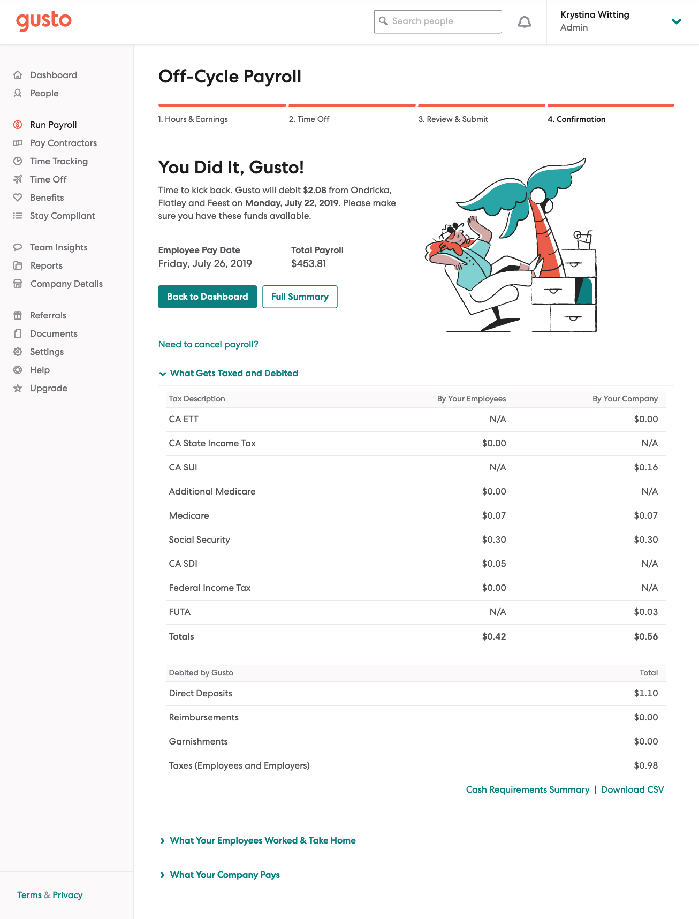Screen dimensions: 699x919
Task: Click the Benefits heart icon
Action: pyautogui.click(x=17, y=198)
